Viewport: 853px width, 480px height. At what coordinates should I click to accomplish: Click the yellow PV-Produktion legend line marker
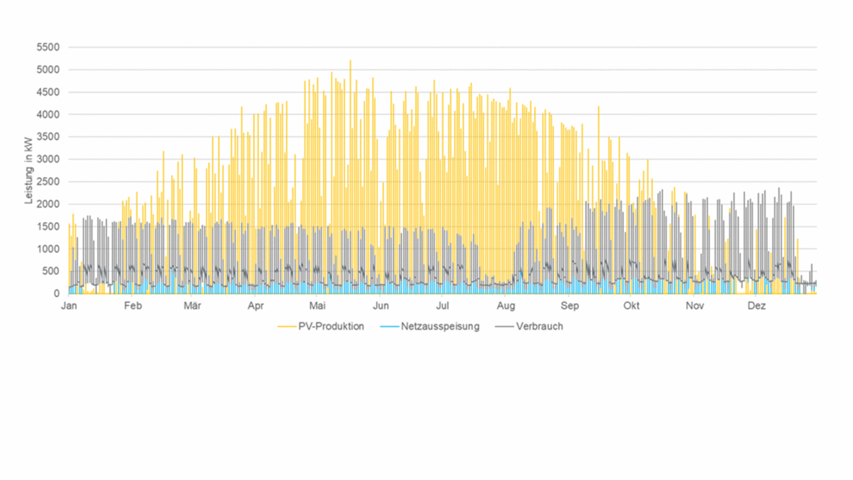click(x=286, y=327)
